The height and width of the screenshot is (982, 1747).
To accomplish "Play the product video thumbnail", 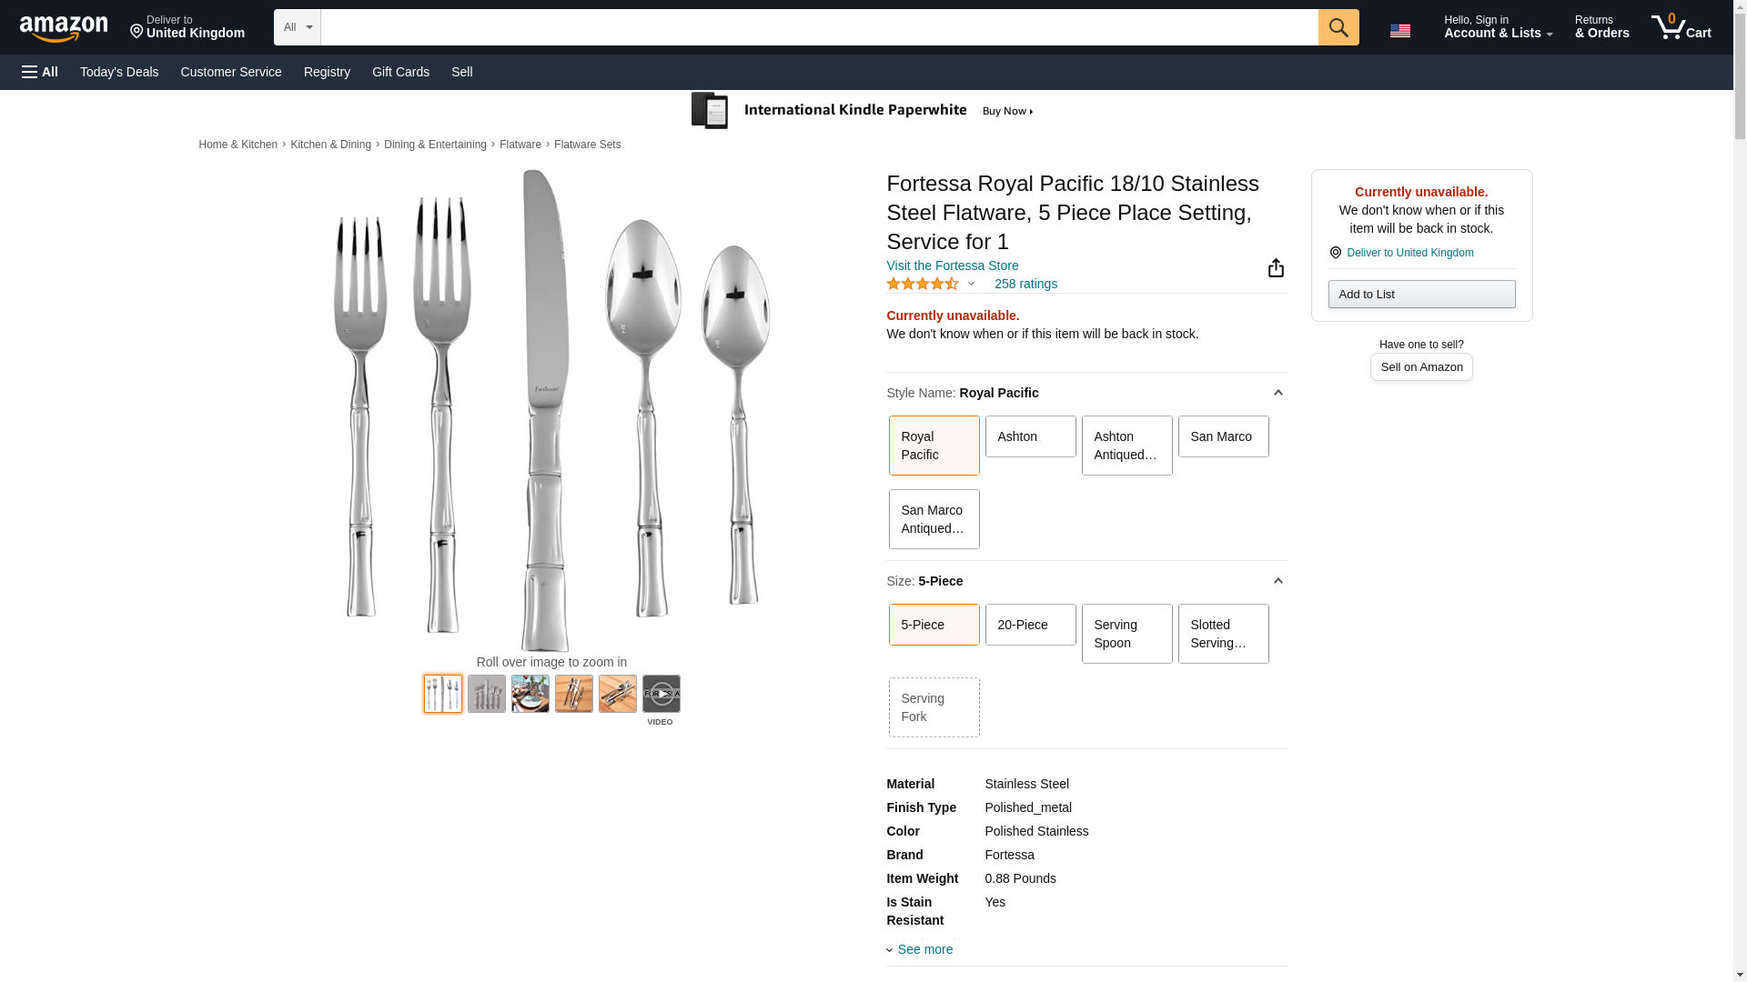I will [661, 694].
